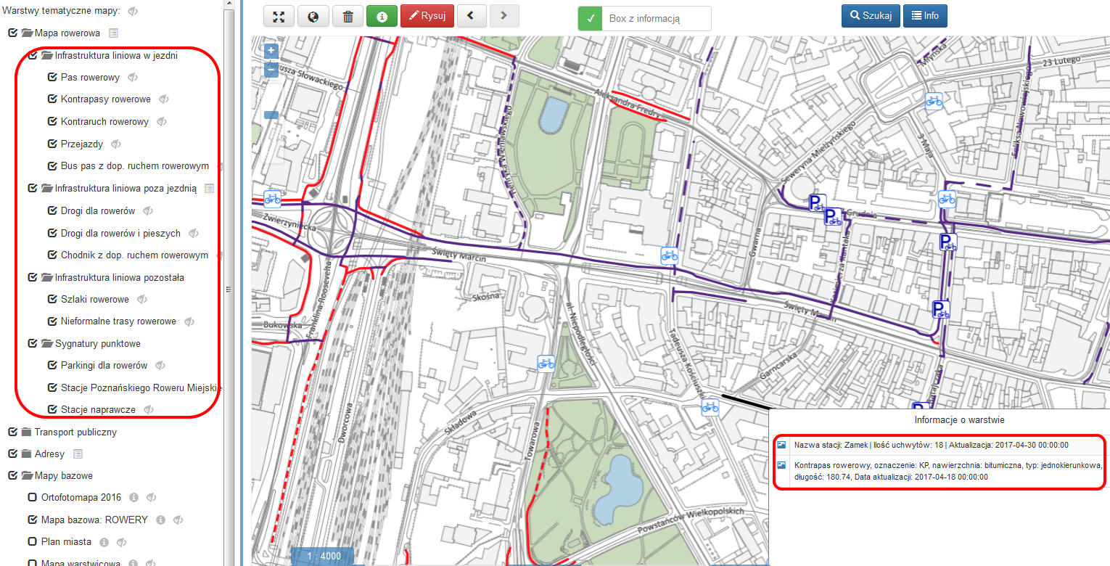Uncheck the Pas rowerowy layer
This screenshot has width=1110, height=566.
click(52, 78)
